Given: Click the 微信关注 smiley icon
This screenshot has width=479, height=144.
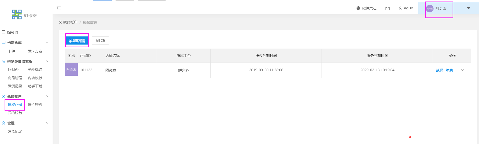Looking at the screenshot, I should pos(358,8).
